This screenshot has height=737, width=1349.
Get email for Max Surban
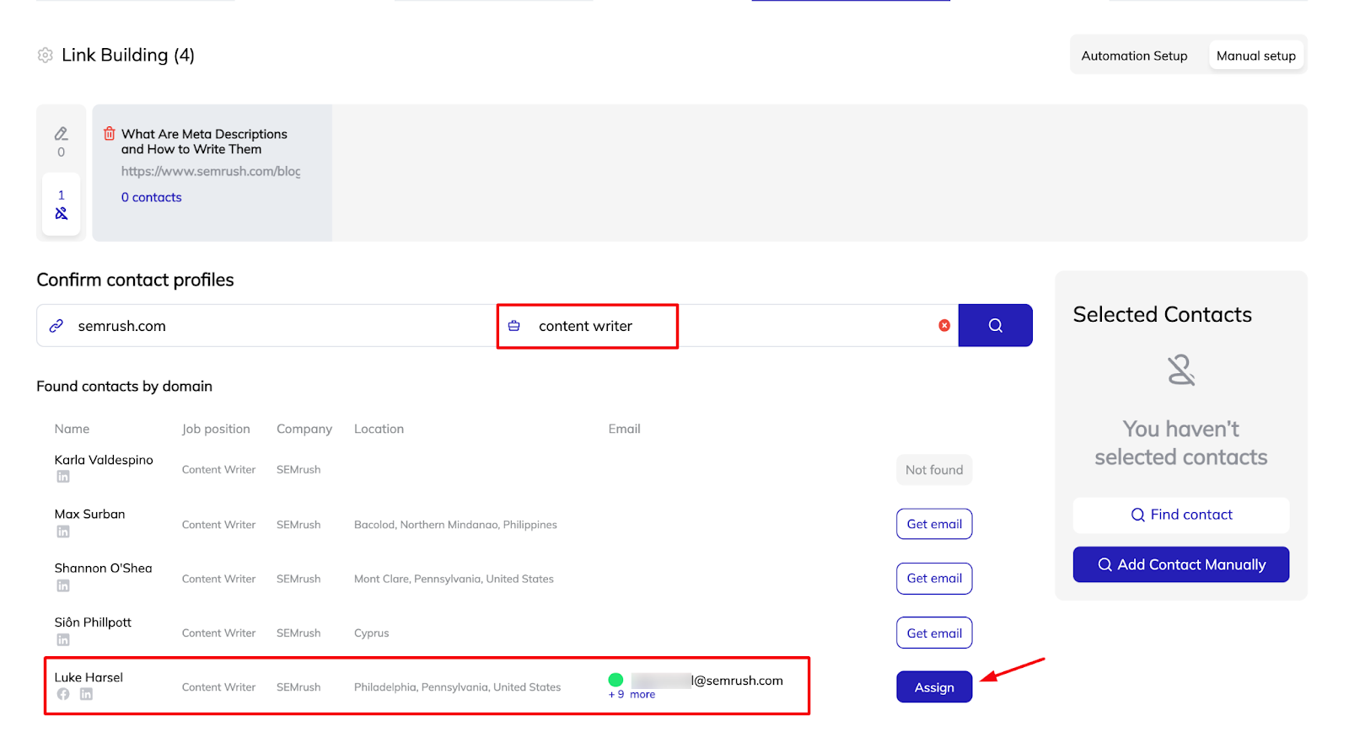(x=934, y=524)
